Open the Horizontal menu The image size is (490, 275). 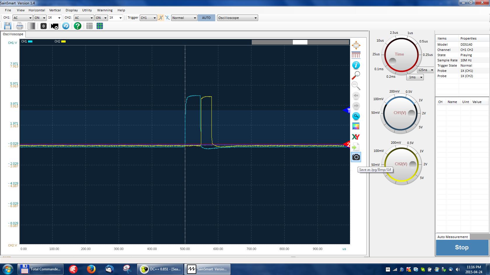pyautogui.click(x=37, y=10)
